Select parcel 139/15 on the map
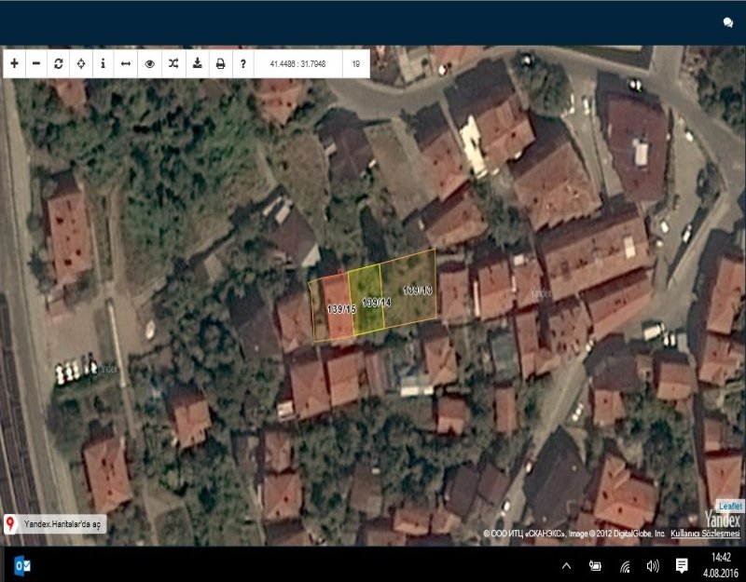 [339, 307]
